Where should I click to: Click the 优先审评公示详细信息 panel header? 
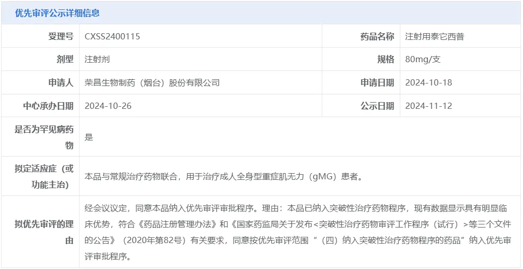57,13
